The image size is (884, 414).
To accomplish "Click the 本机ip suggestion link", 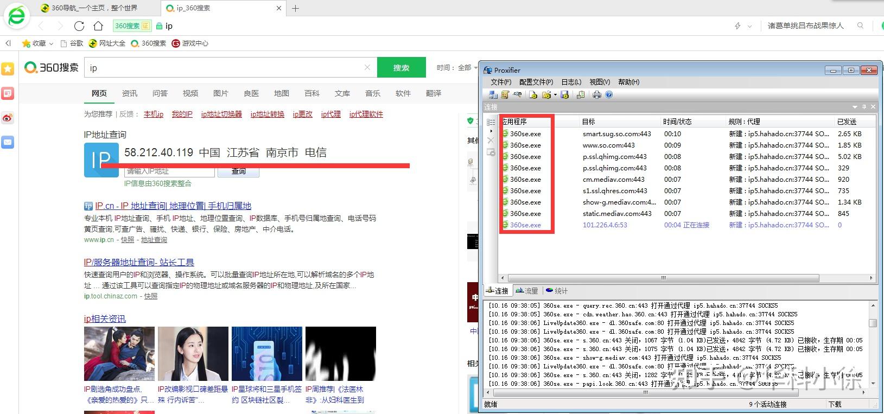I will tap(154, 114).
